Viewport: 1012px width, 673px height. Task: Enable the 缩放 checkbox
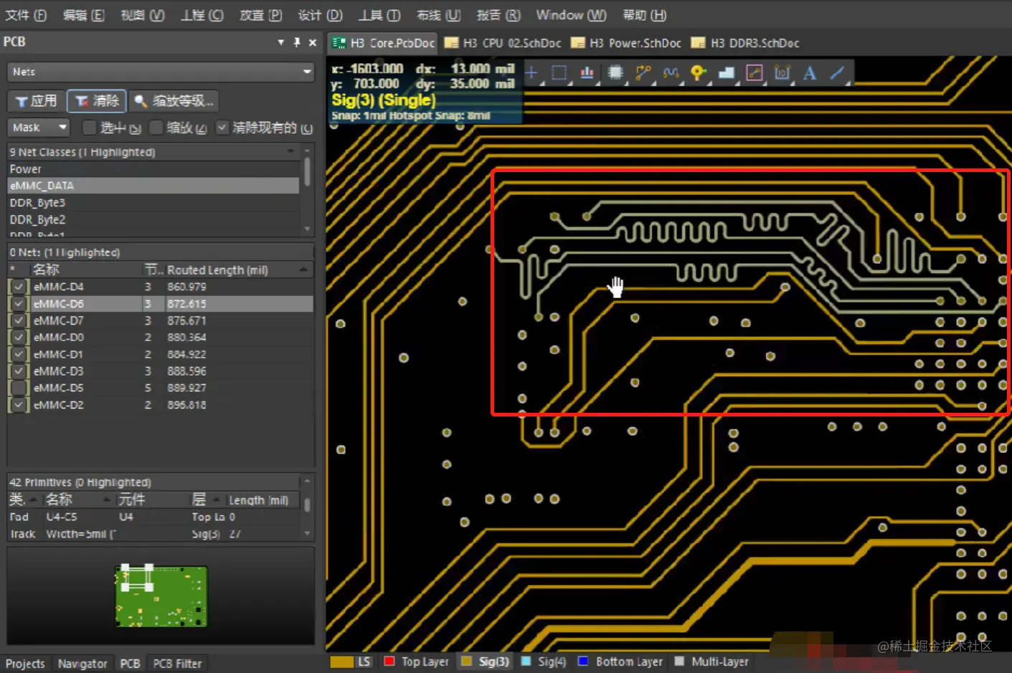(156, 128)
